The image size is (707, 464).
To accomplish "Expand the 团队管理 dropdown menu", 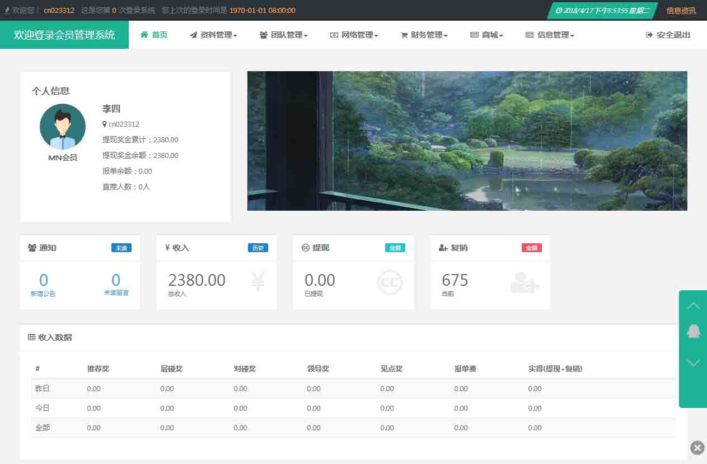I will click(x=284, y=35).
